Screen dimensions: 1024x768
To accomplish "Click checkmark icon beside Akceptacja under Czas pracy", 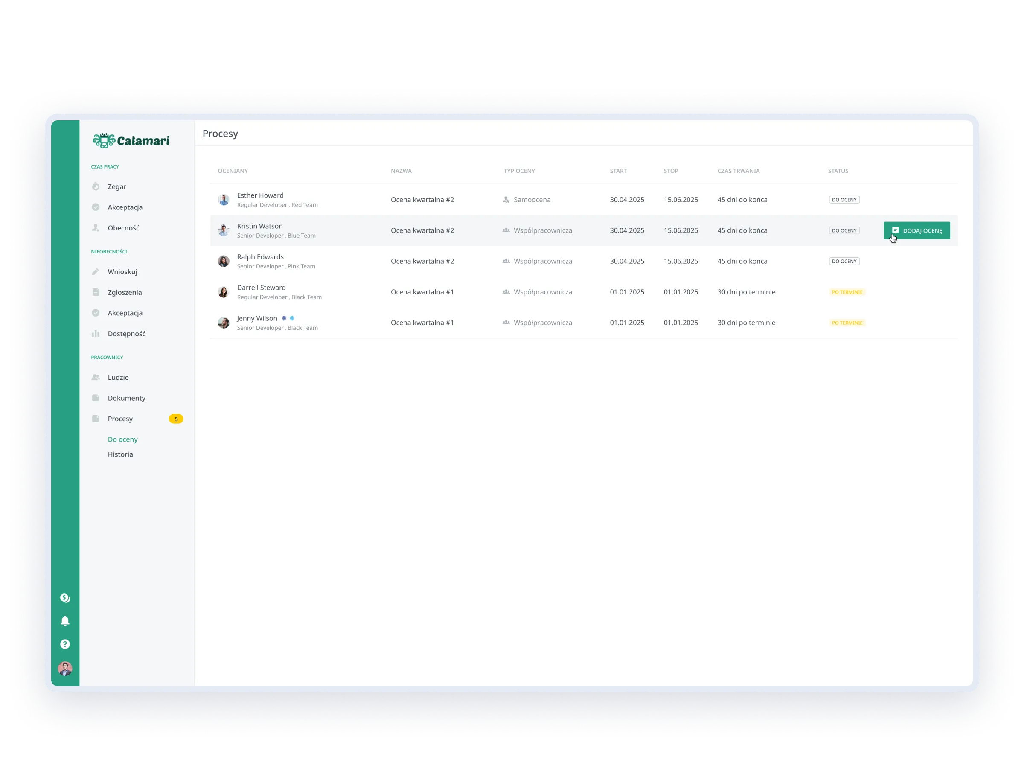I will (x=96, y=207).
